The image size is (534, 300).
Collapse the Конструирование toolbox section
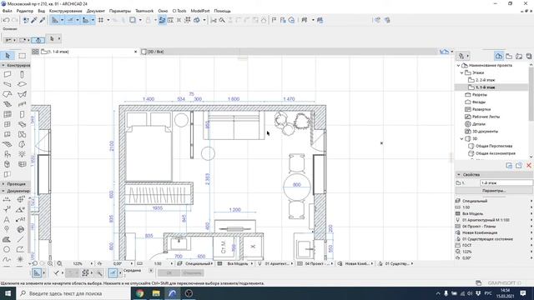coord(3,65)
